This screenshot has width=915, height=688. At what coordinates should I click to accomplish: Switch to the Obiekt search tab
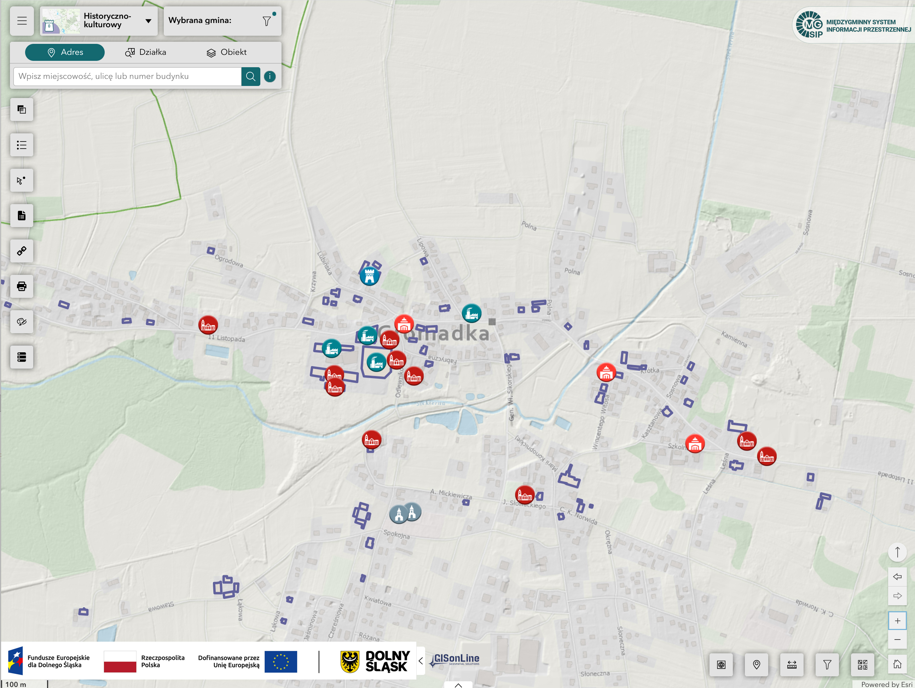[x=226, y=52]
